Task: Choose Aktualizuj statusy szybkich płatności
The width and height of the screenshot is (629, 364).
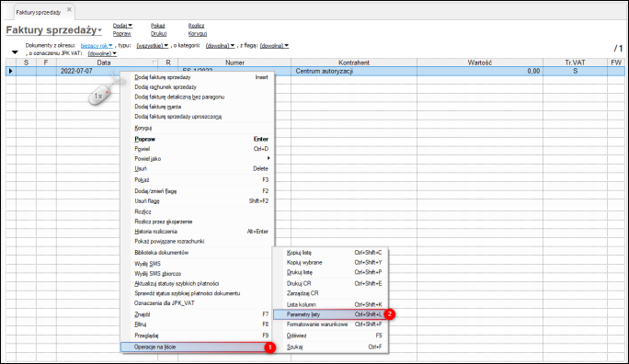Action: [x=198, y=283]
